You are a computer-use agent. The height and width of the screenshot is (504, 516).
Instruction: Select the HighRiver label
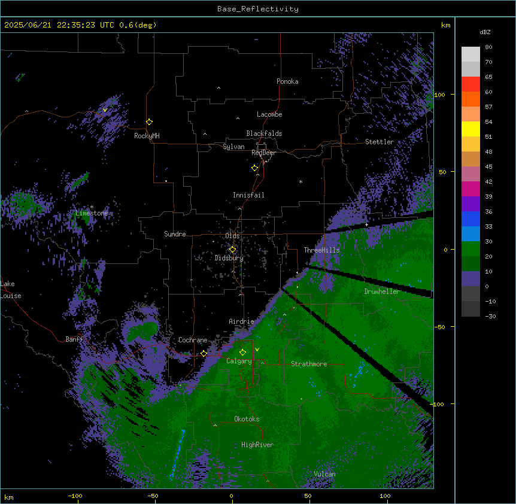257,445
